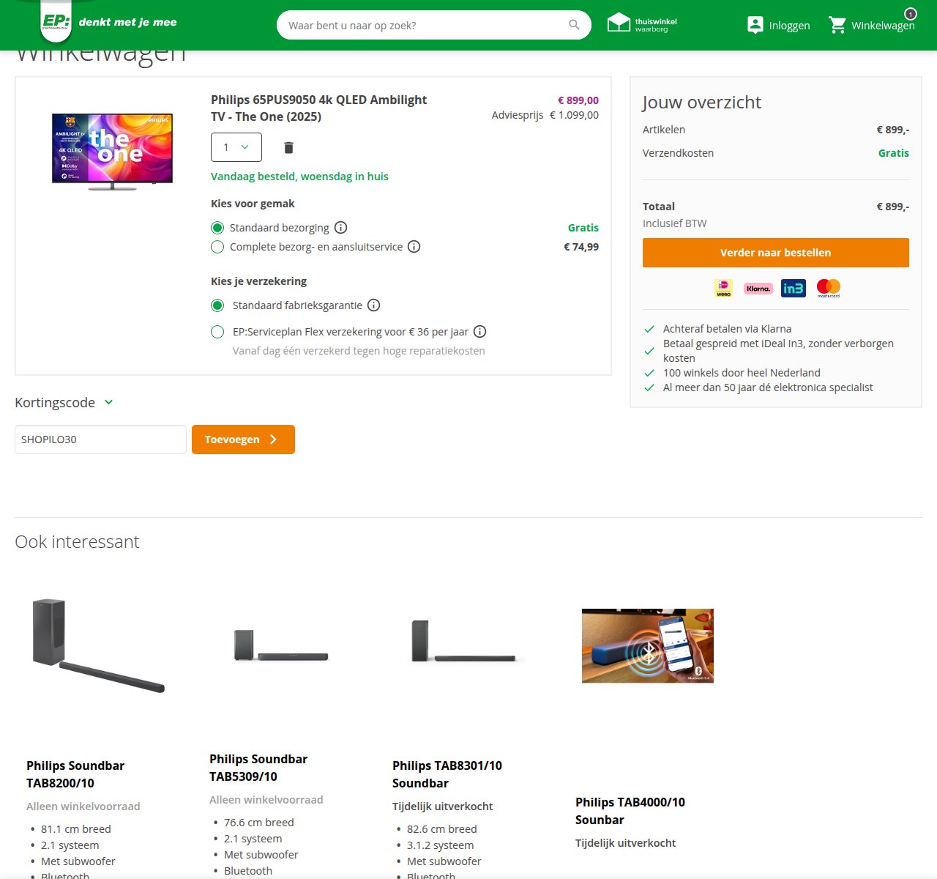Click the € 899,00 product price
The height and width of the screenshot is (879, 937).
578,100
